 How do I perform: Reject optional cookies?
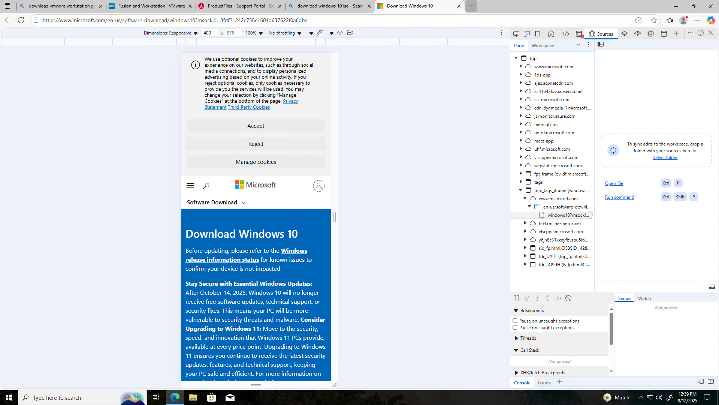[256, 144]
